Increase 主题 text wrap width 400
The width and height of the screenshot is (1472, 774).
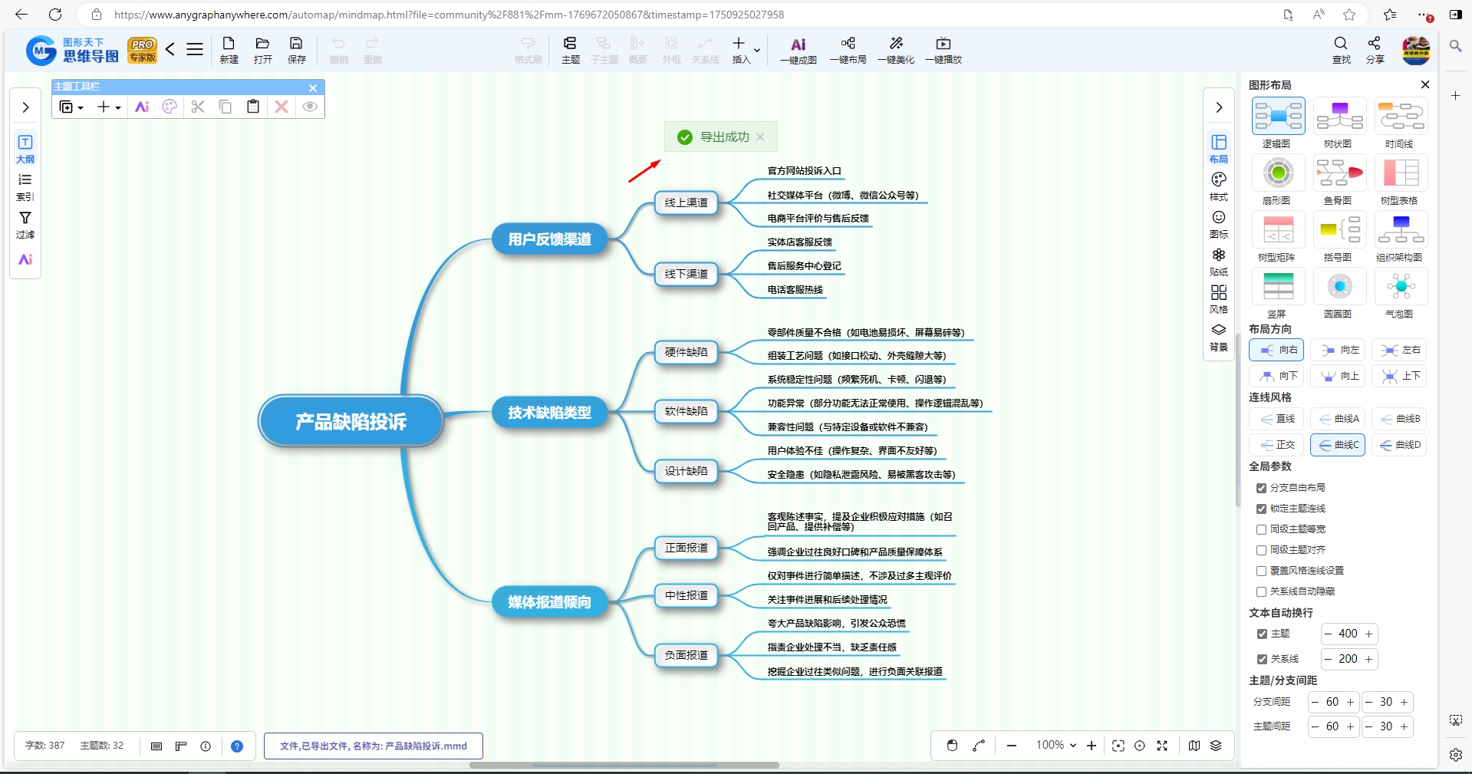click(x=1368, y=634)
